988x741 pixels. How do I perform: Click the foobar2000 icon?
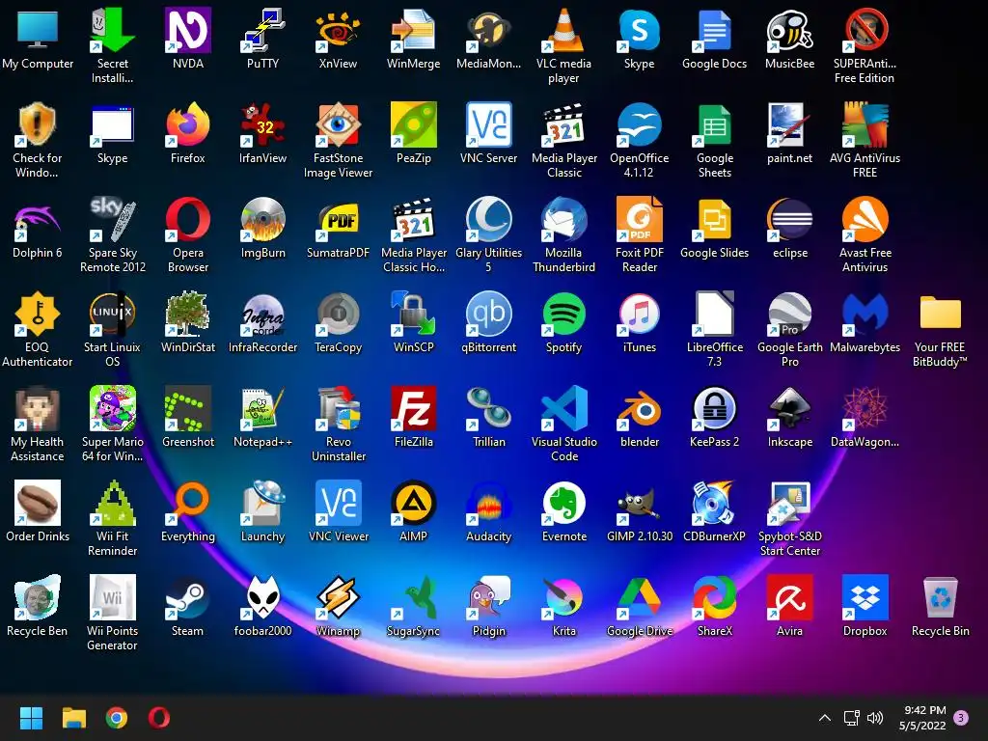pos(262,597)
